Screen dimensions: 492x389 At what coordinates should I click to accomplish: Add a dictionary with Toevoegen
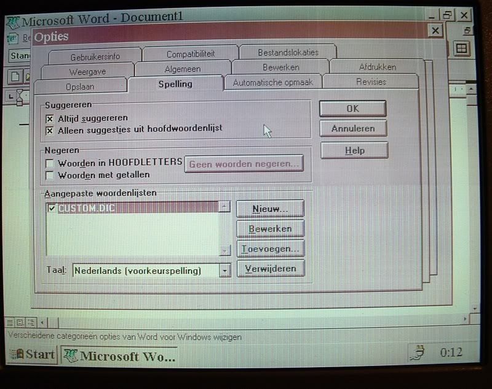coord(271,248)
